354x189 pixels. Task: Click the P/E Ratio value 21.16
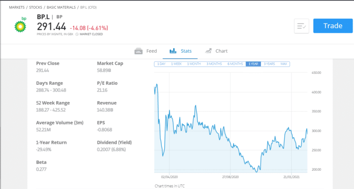pos(102,90)
